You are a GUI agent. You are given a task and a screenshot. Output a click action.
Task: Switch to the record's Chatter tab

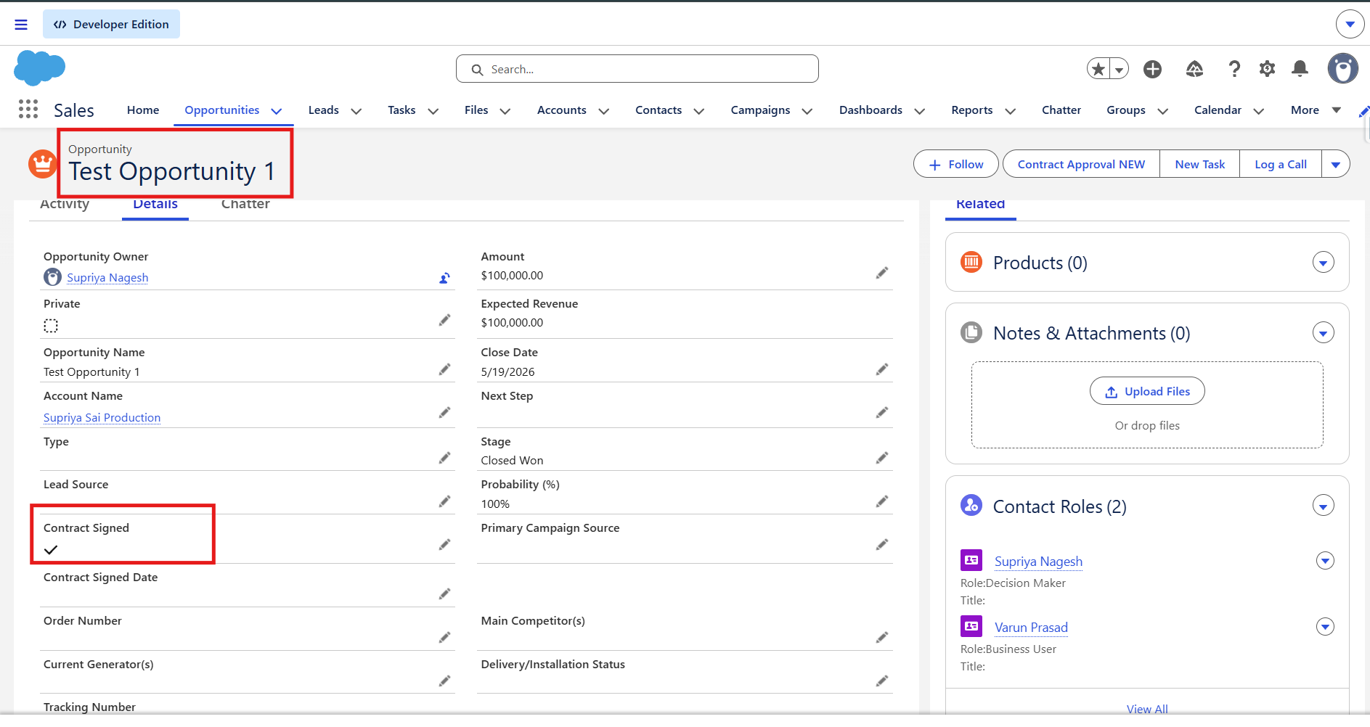245,205
